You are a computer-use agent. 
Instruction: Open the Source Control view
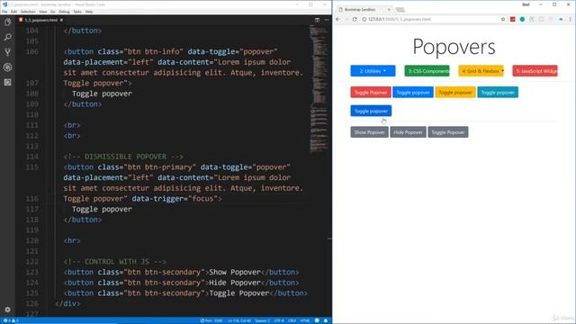pos(8,52)
